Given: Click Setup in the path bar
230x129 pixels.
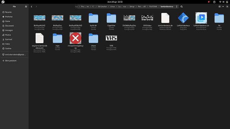Looking at the screenshot, I should (x=132, y=7).
